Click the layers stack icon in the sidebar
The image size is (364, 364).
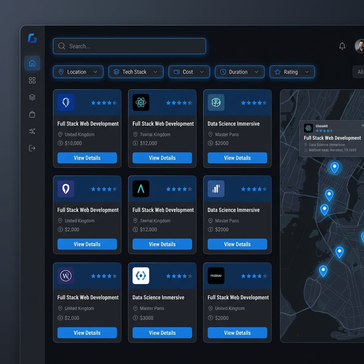(32, 97)
